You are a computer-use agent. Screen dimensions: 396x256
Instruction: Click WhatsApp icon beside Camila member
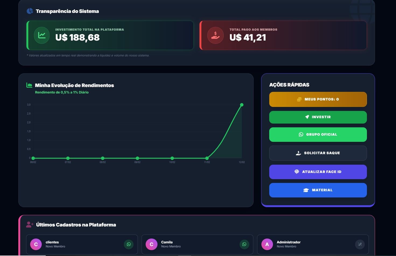pyautogui.click(x=244, y=244)
